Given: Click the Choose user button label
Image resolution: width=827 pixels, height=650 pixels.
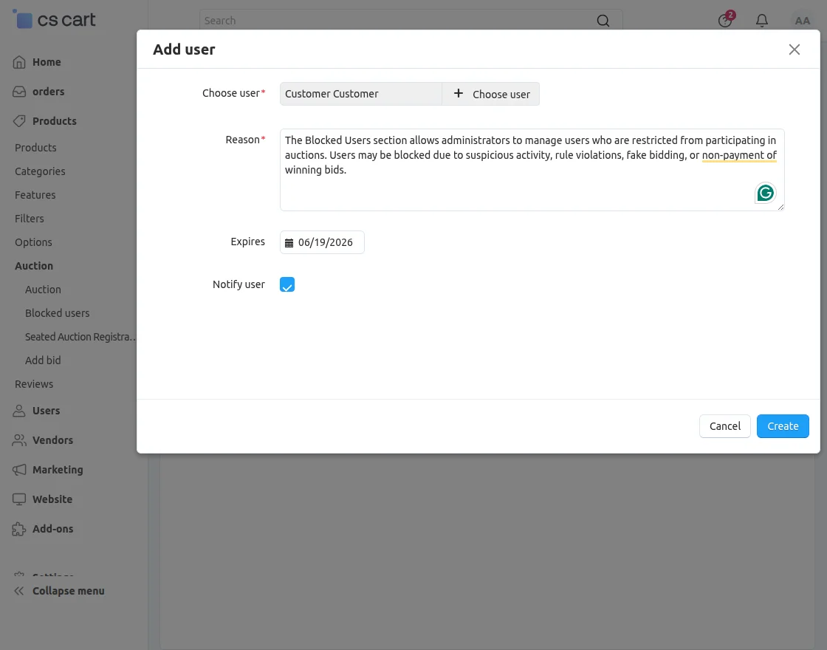Looking at the screenshot, I should [x=501, y=94].
